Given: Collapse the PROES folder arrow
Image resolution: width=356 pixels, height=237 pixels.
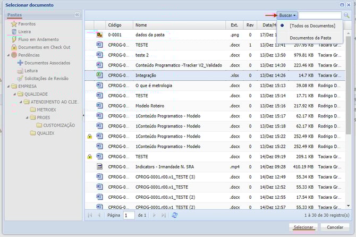Looking at the screenshot, I should pos(26,117).
